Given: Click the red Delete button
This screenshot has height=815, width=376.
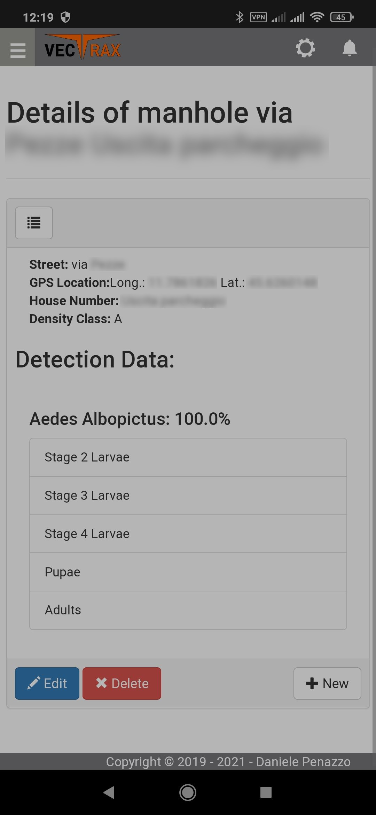Looking at the screenshot, I should click(122, 683).
